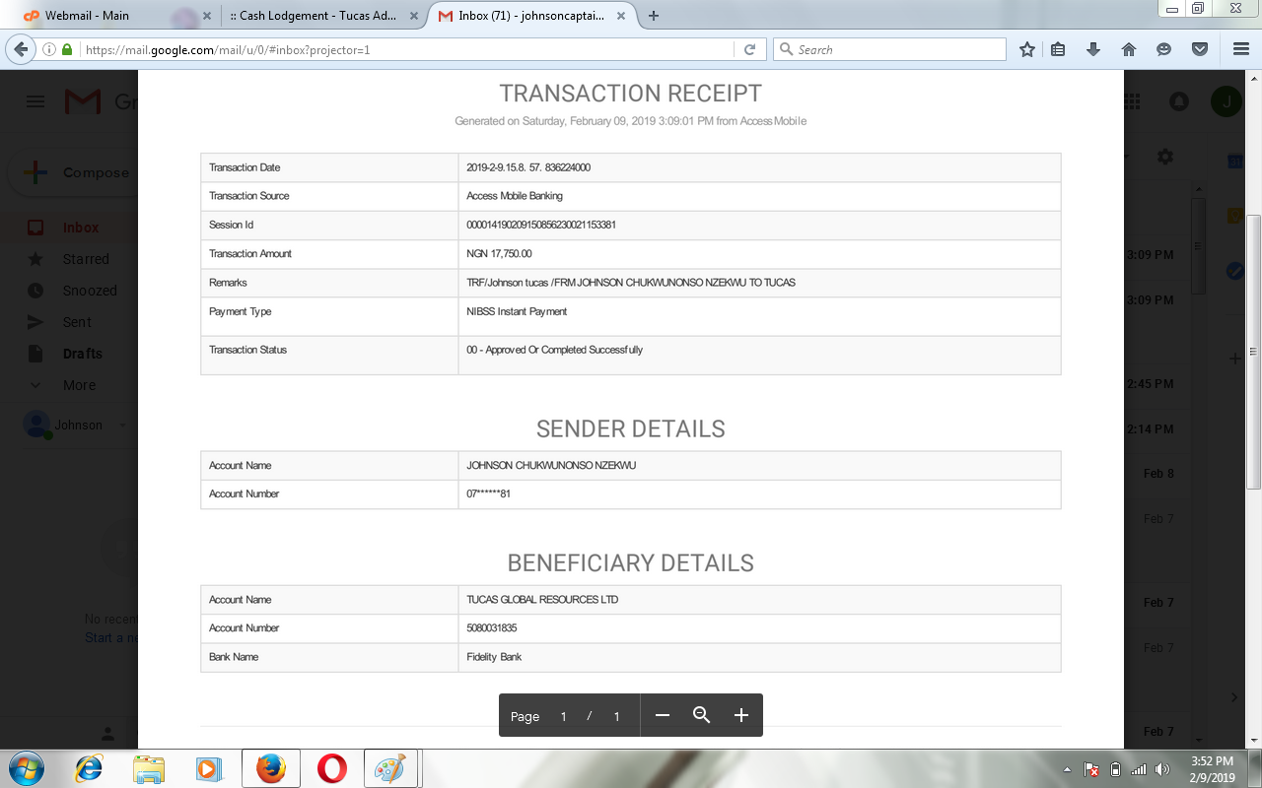Screen dimensions: 1262x788
Task: Click the zoom in plus icon
Action: pos(741,715)
